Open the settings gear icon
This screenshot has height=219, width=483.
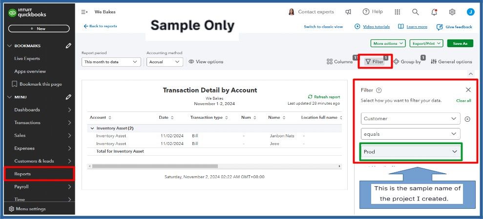[452, 12]
